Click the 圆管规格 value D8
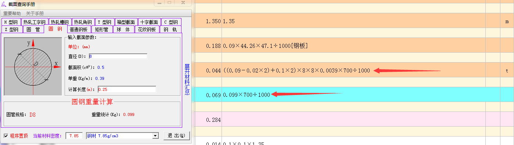514x145 pixels. [x=33, y=114]
